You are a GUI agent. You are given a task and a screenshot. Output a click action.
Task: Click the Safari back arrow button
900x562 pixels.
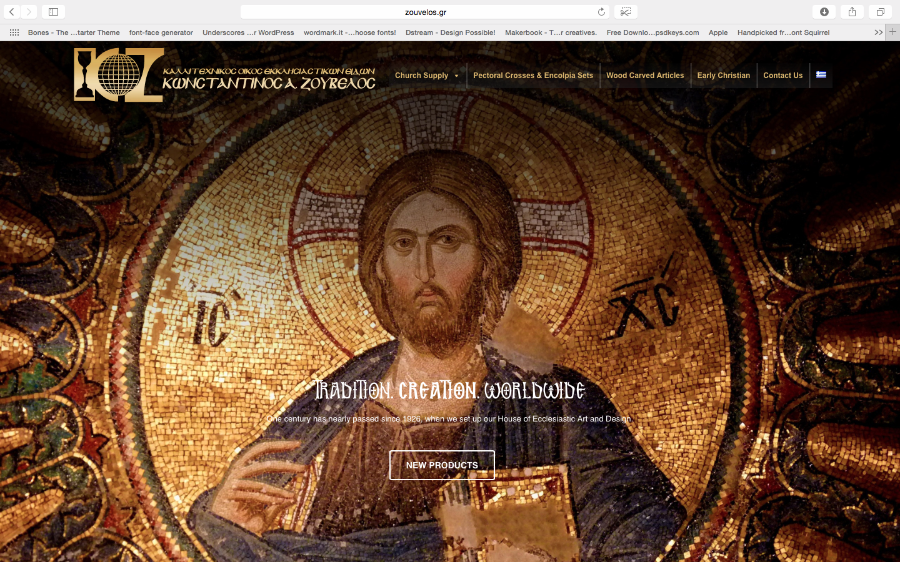[12, 12]
